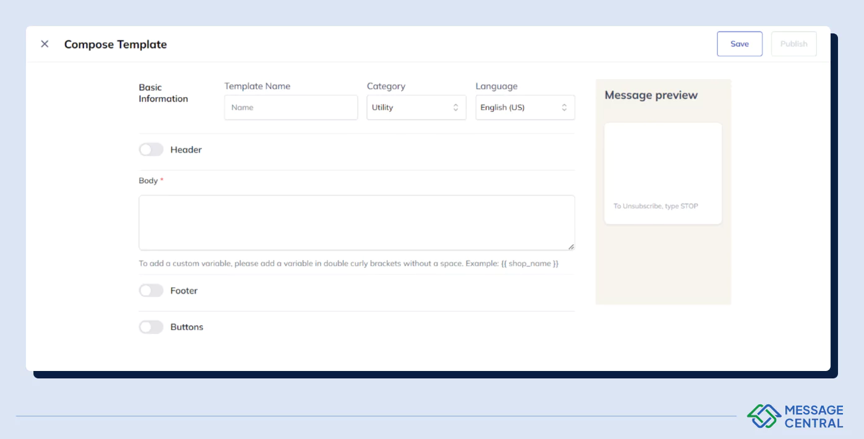Click the Category stepper chevron icon
The image size is (864, 439).
456,107
